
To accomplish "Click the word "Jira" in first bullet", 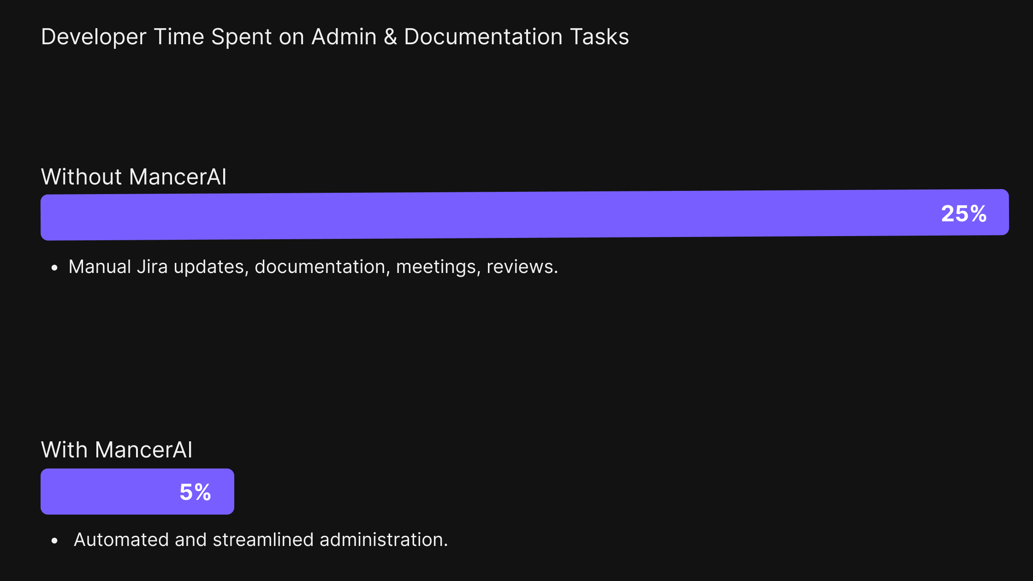I will [x=152, y=267].
